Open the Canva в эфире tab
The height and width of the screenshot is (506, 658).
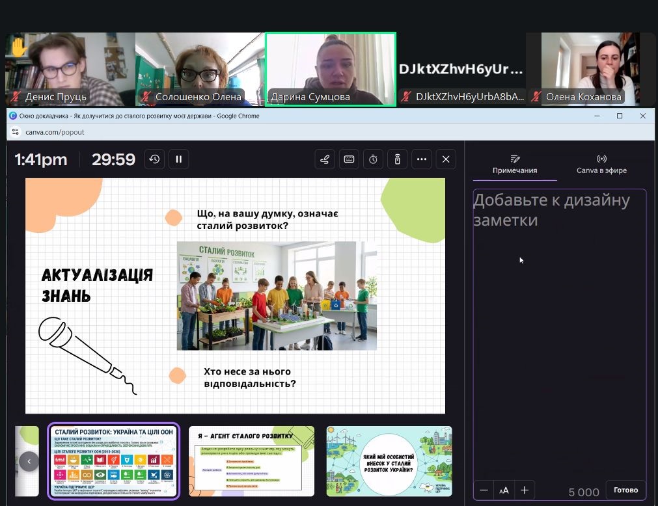[601, 165]
